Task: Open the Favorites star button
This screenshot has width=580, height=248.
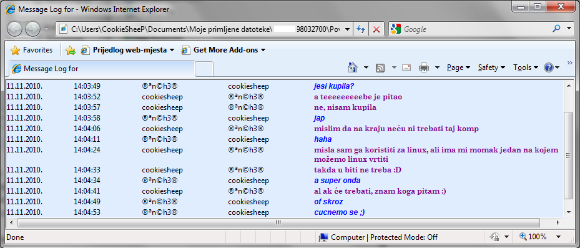Action: pos(31,50)
